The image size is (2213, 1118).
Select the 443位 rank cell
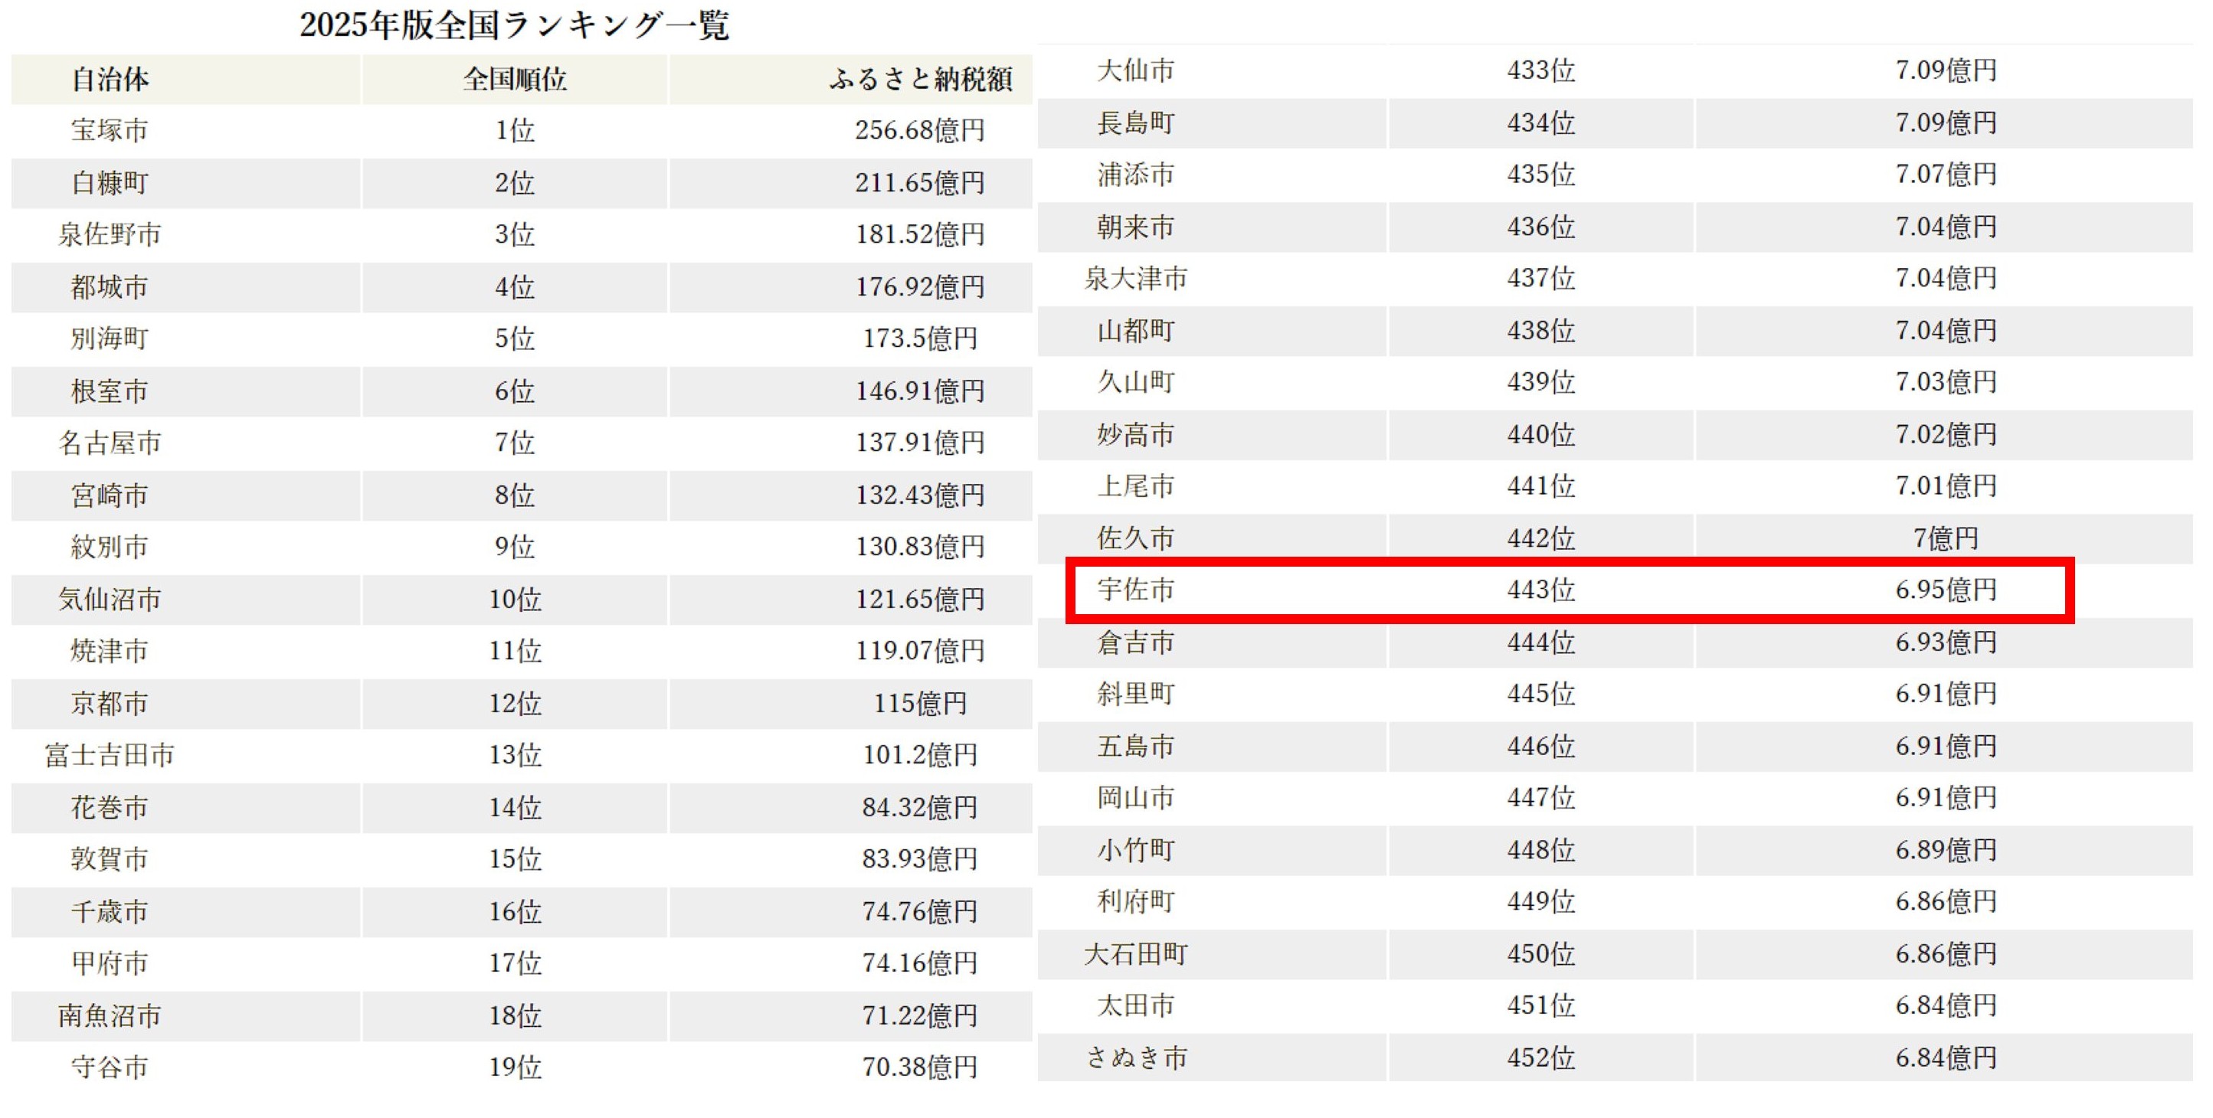coord(1540,590)
